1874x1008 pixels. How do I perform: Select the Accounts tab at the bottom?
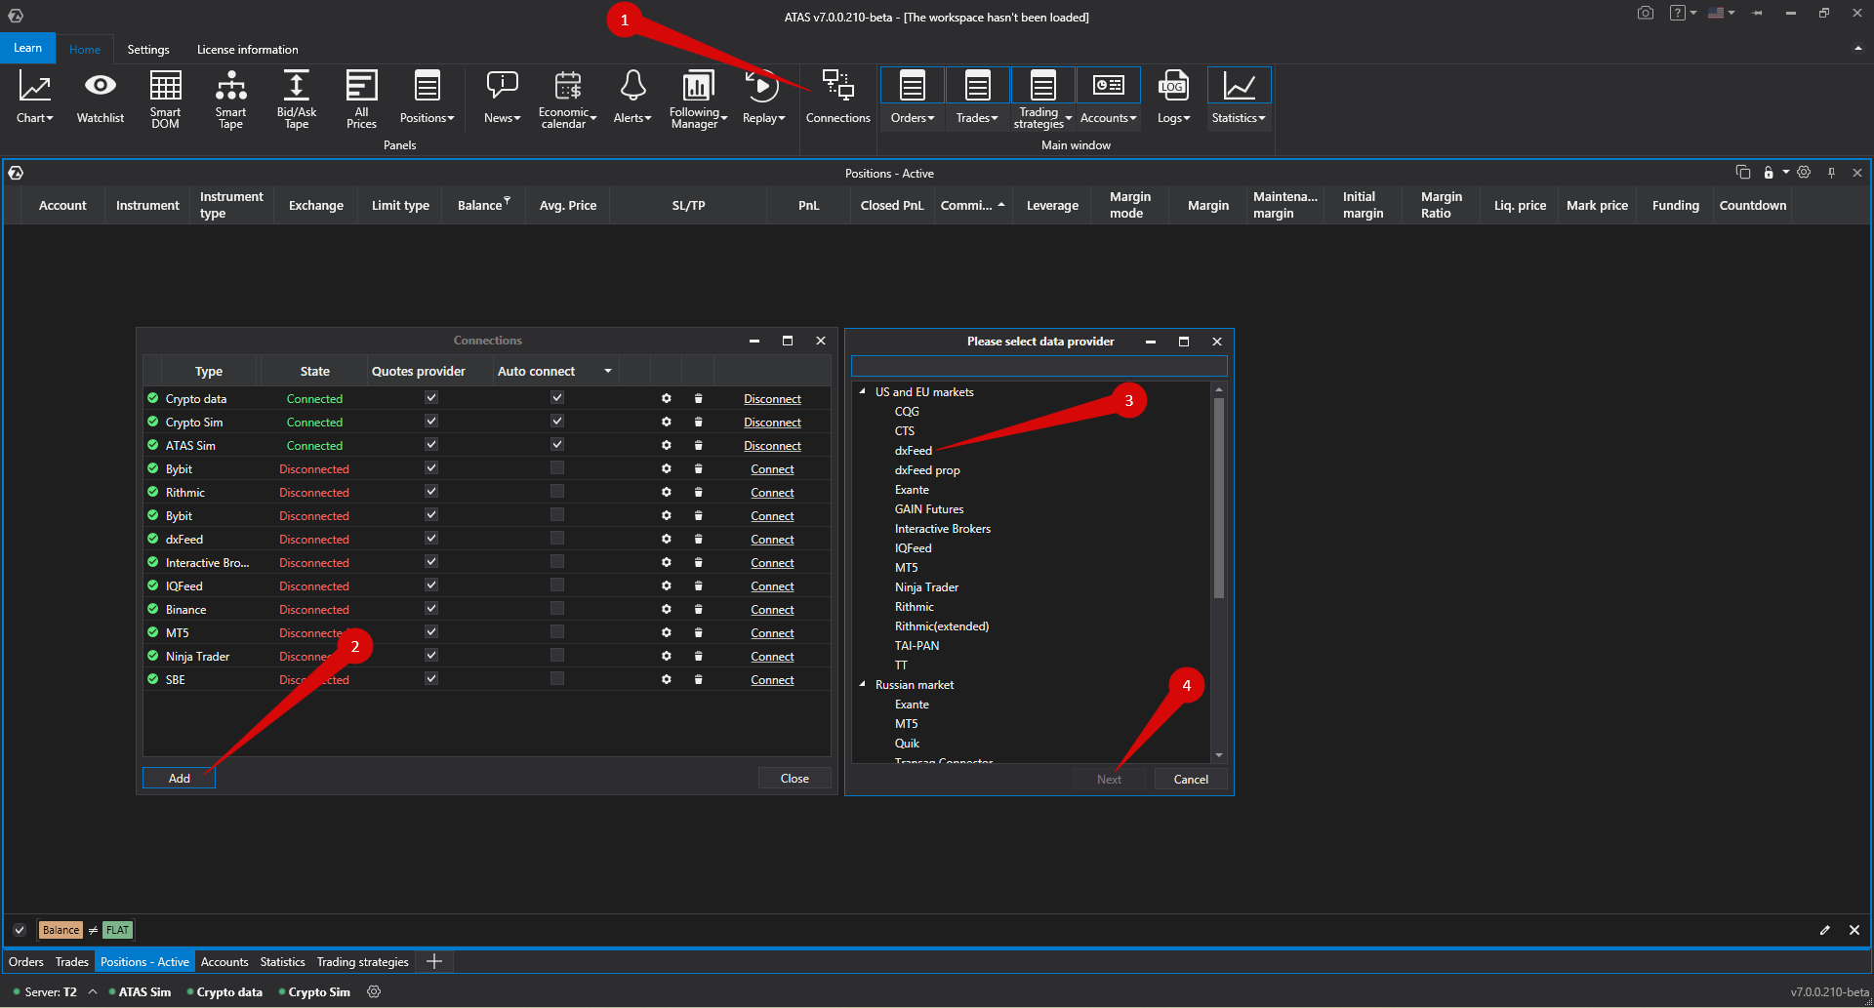click(224, 961)
